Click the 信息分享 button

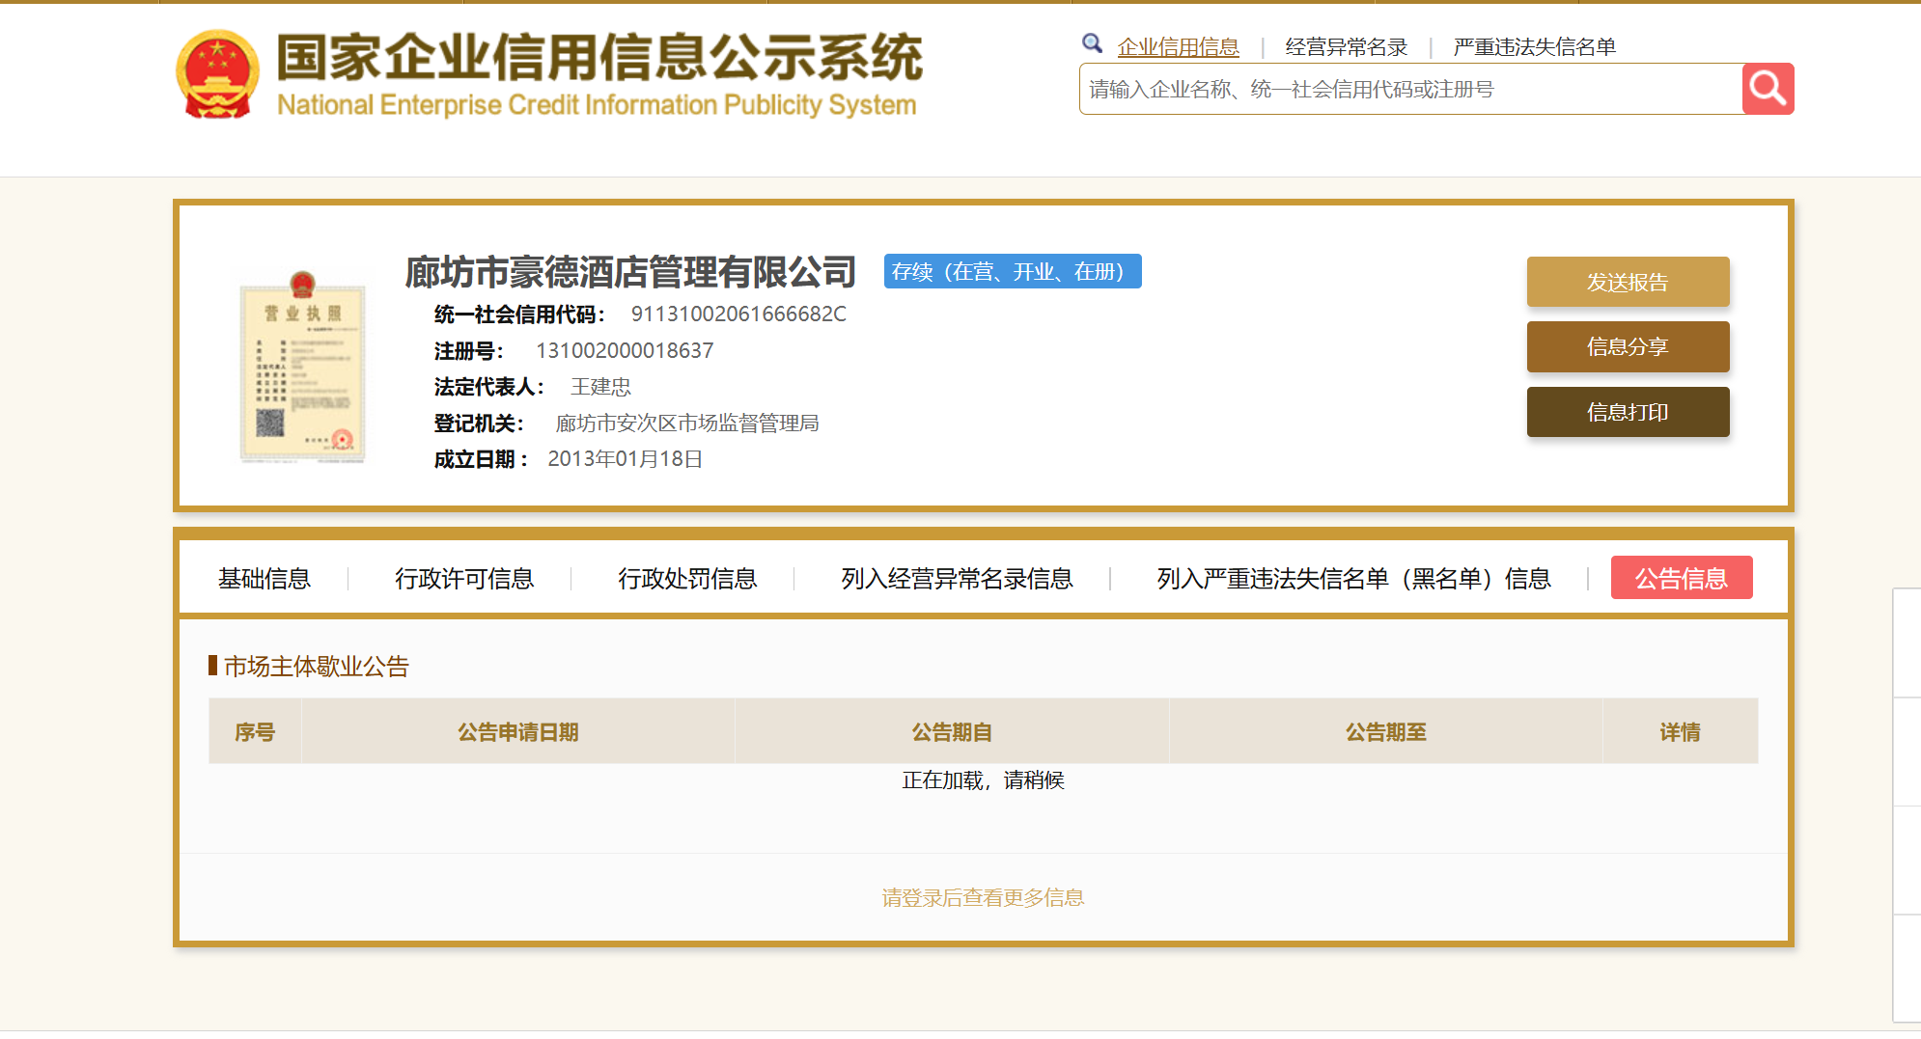[x=1628, y=346]
